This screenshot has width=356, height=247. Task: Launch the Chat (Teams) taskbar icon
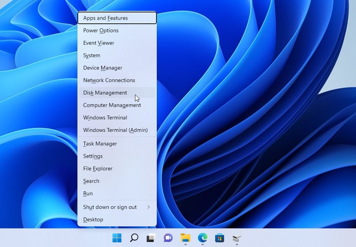(x=168, y=238)
